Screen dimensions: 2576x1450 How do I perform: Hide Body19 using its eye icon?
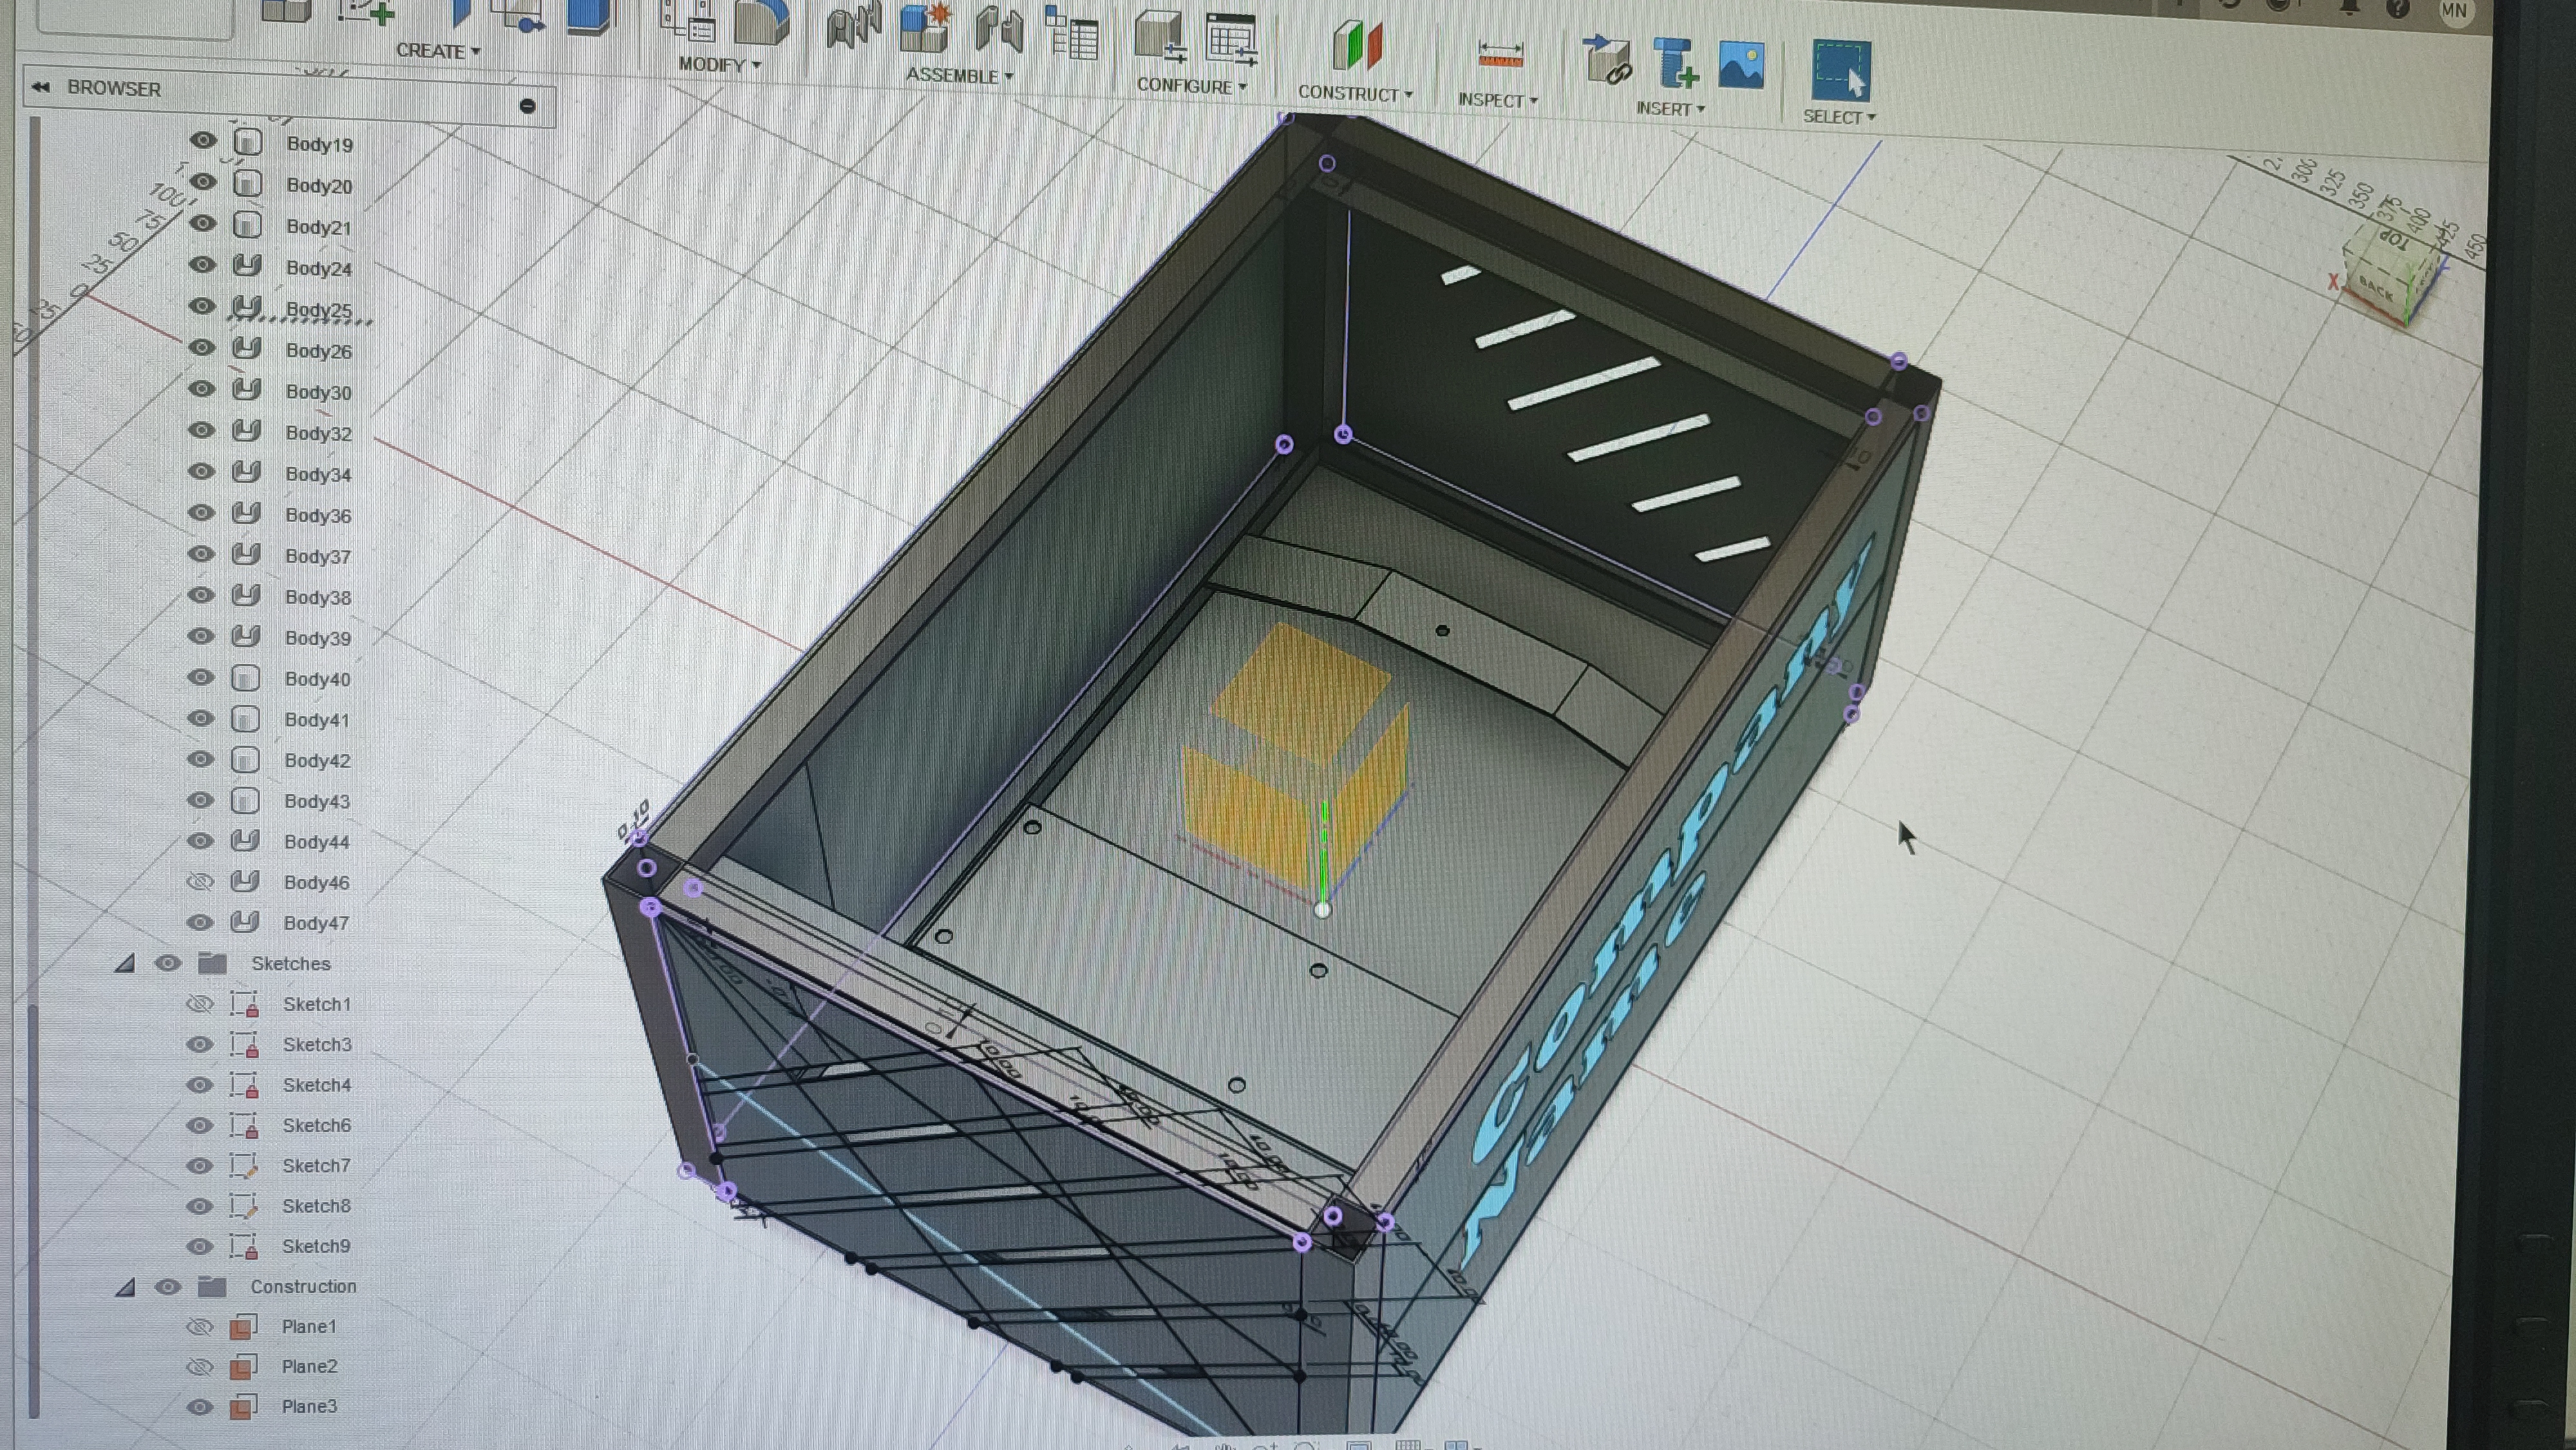(x=203, y=141)
